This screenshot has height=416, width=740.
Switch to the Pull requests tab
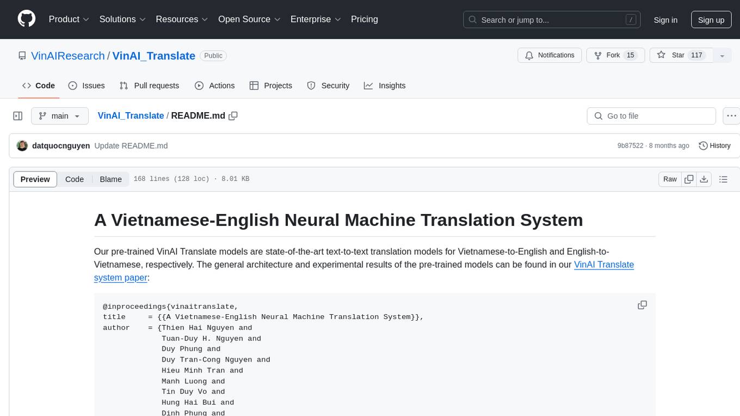(149, 85)
